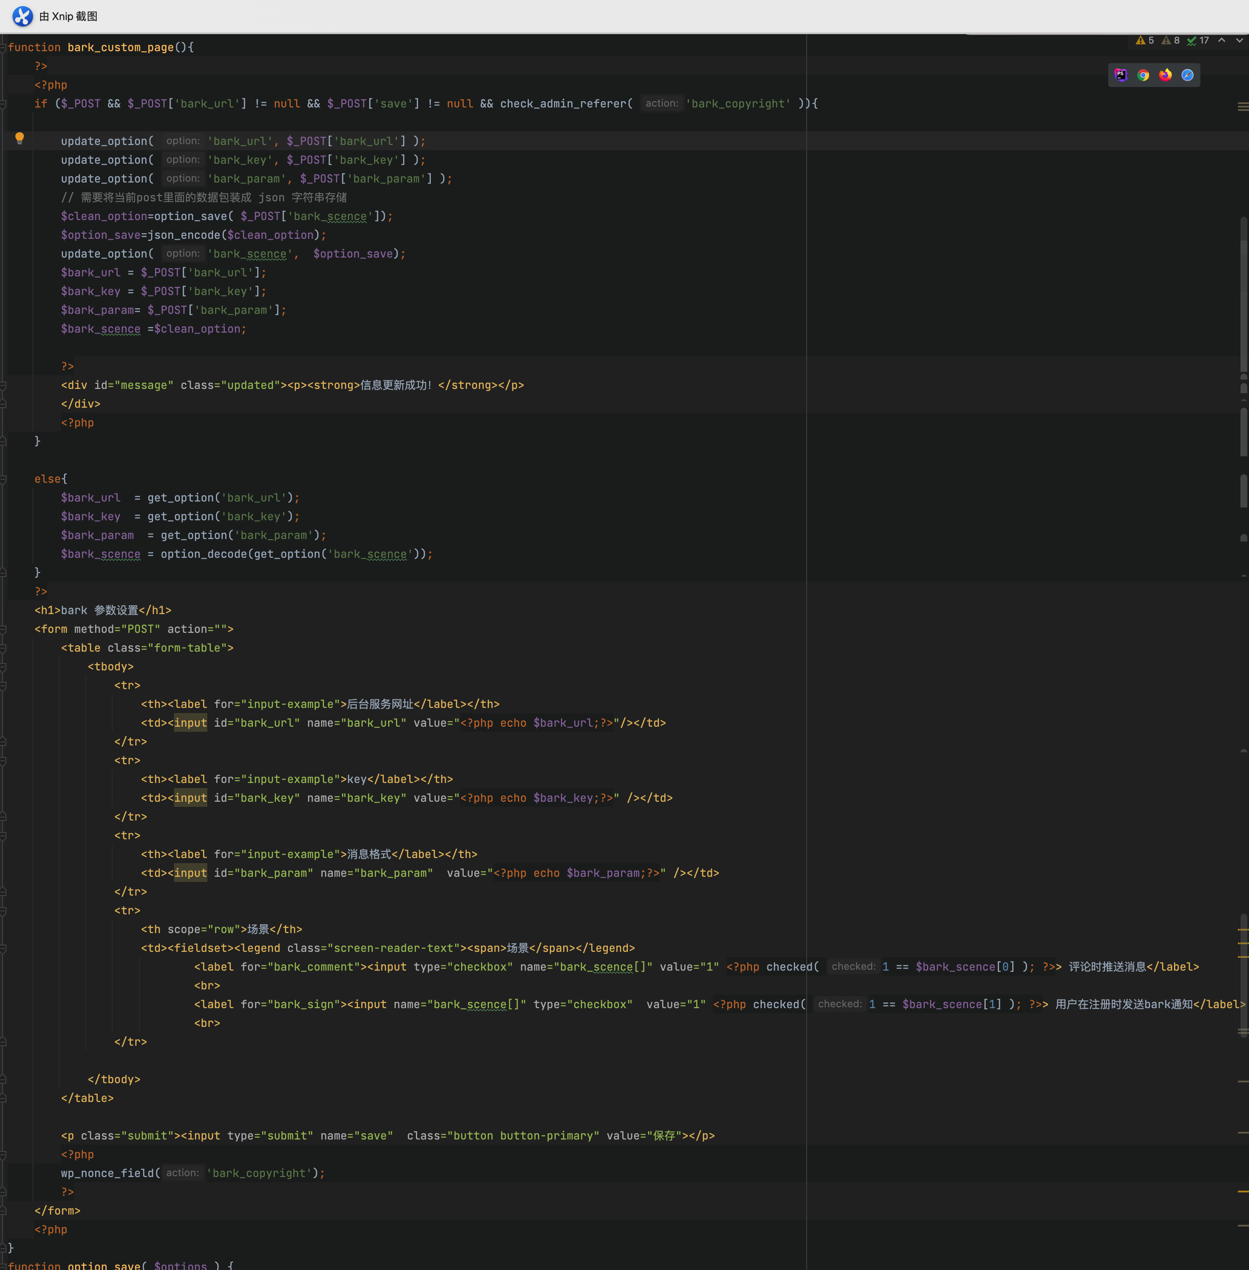Open page in Chrome browser
Image resolution: width=1249 pixels, height=1270 pixels.
[1143, 75]
